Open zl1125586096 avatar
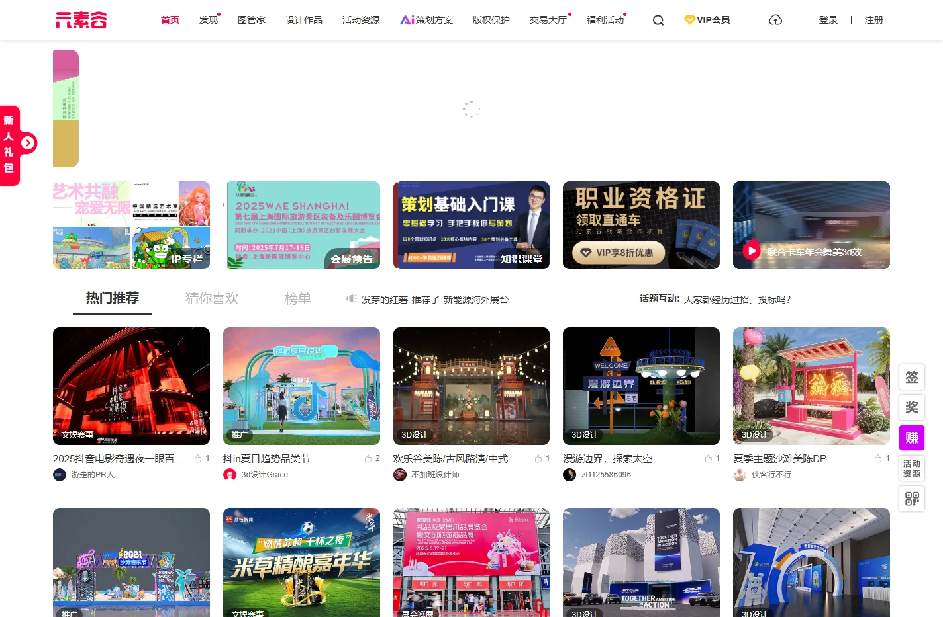The image size is (943, 617). 570,475
